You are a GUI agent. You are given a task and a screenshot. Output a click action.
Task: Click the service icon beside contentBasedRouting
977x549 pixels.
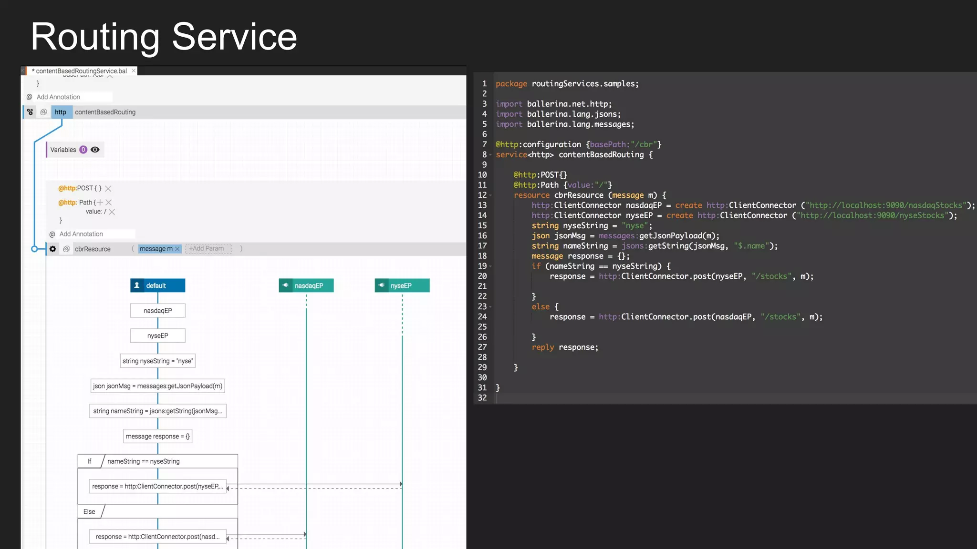pos(30,112)
